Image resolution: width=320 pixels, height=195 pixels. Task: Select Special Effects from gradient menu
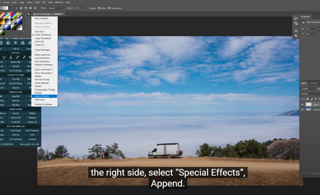[42, 96]
